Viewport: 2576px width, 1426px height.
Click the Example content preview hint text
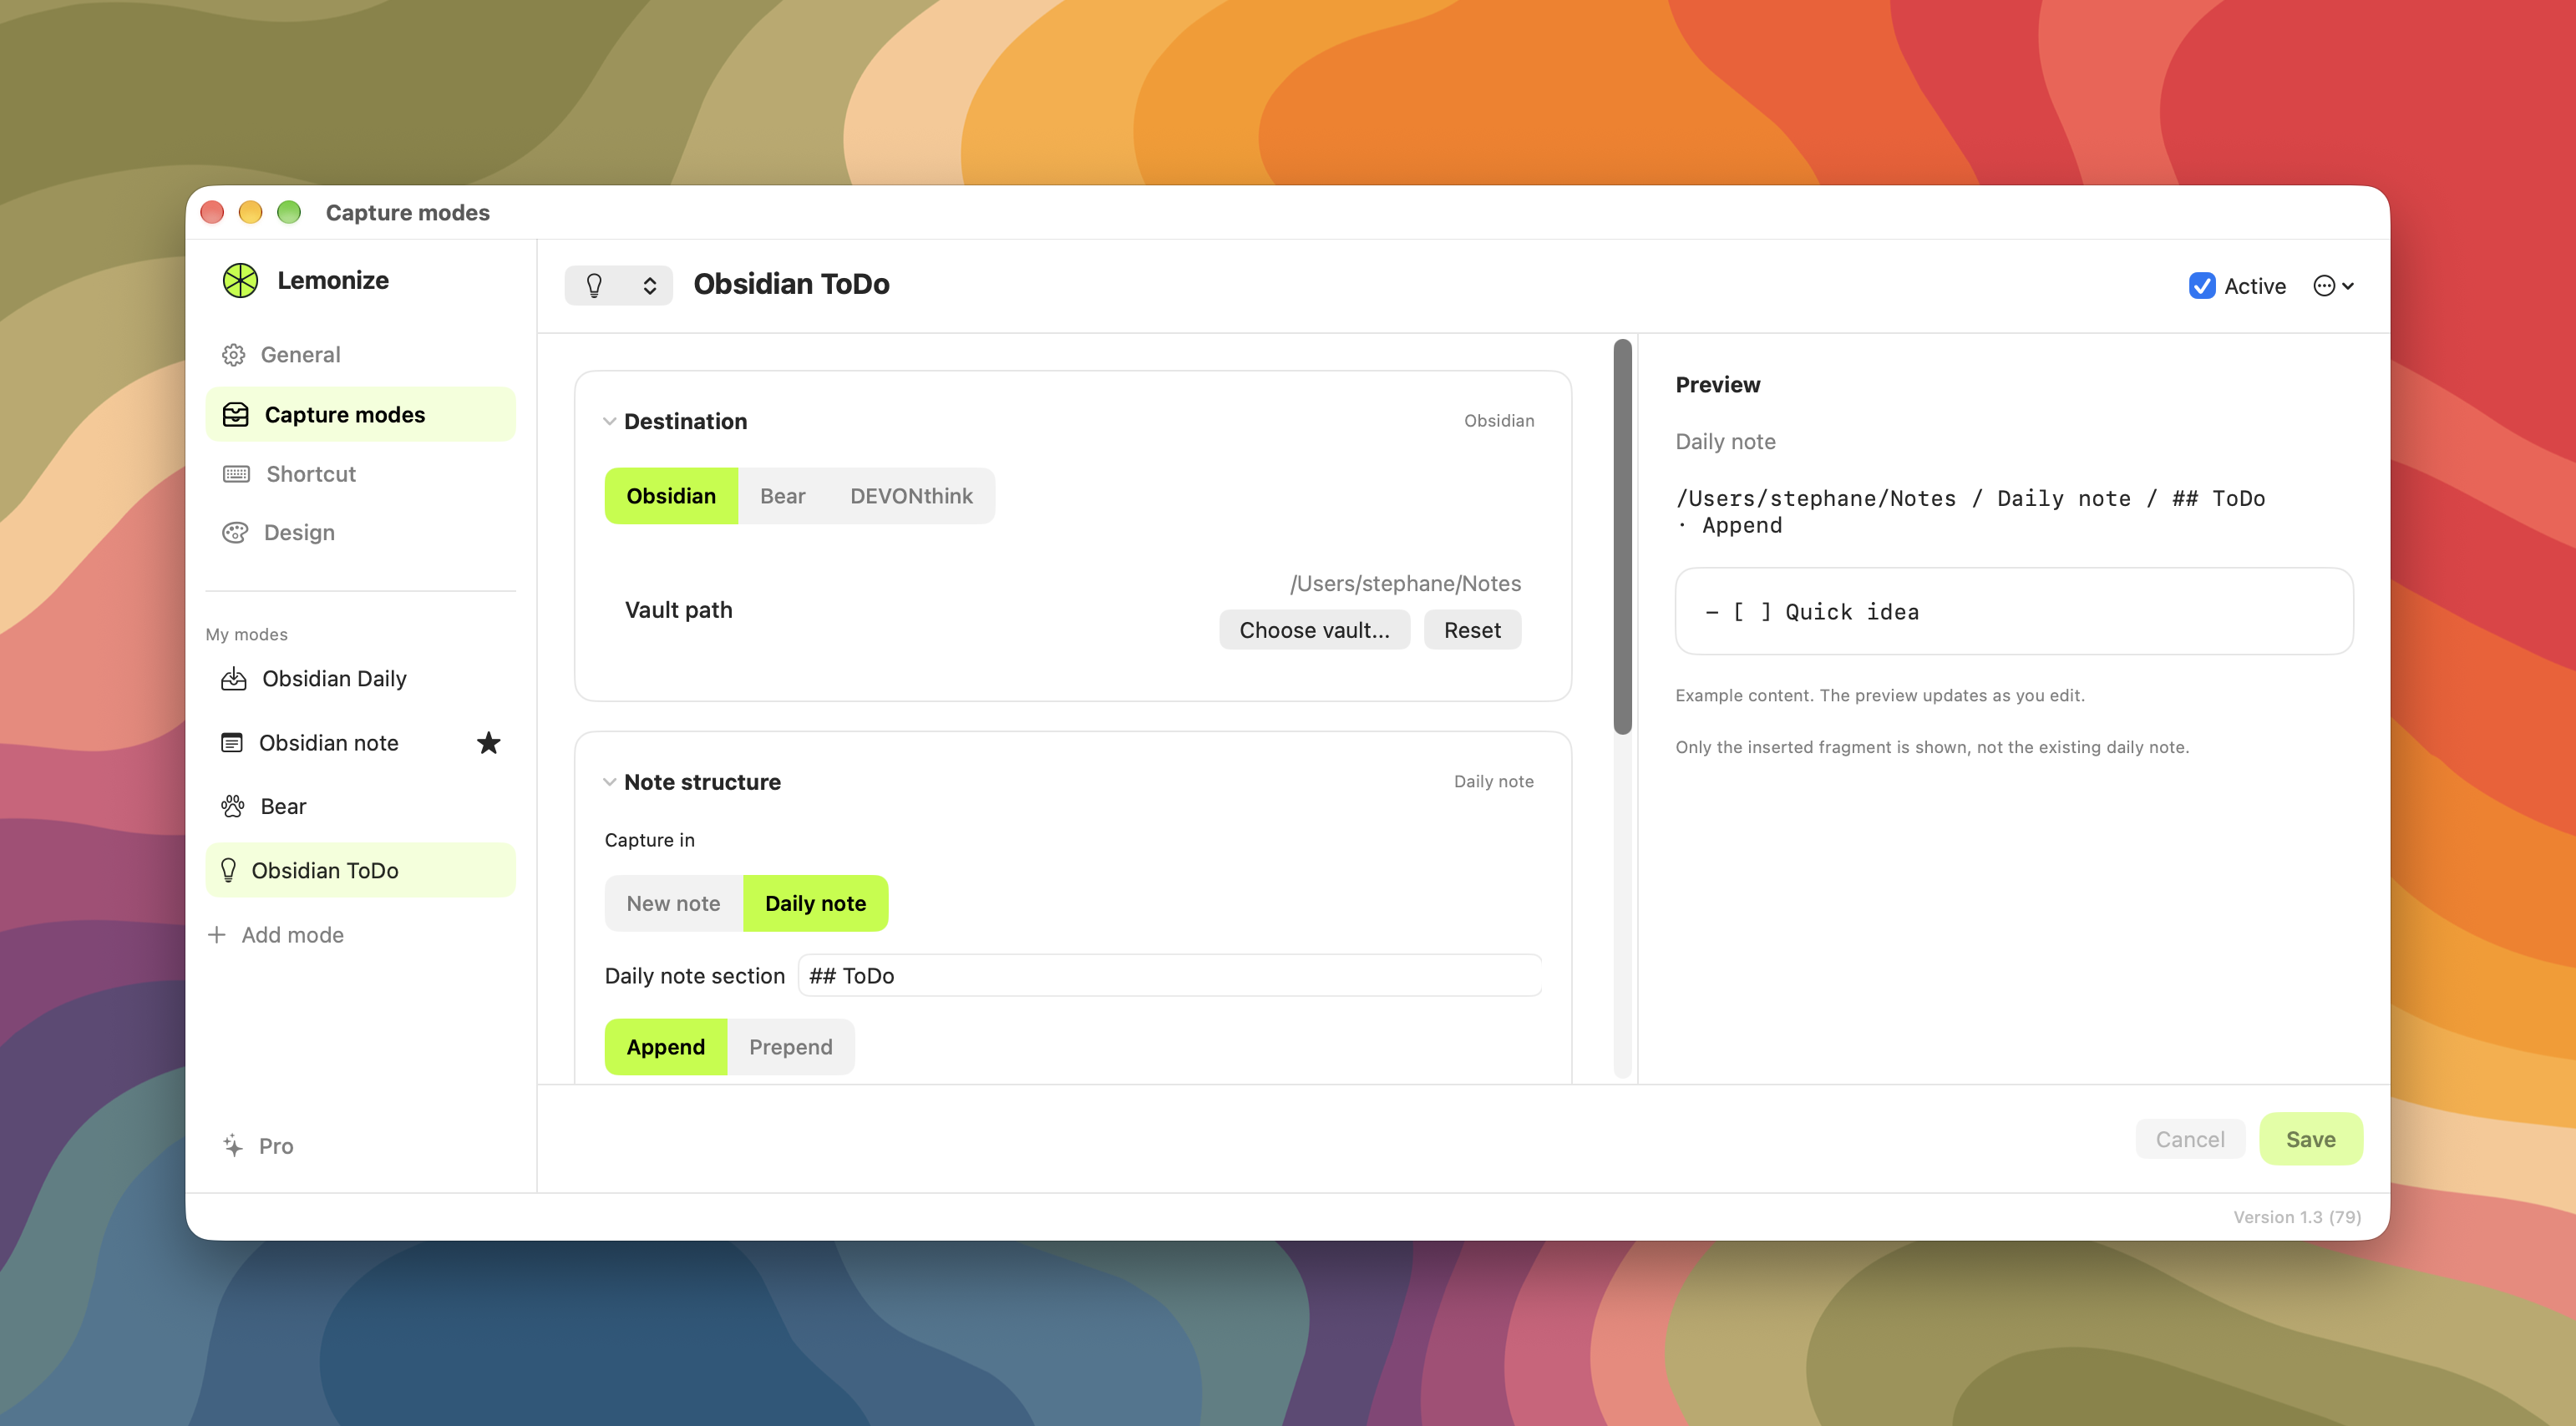pyautogui.click(x=1880, y=695)
